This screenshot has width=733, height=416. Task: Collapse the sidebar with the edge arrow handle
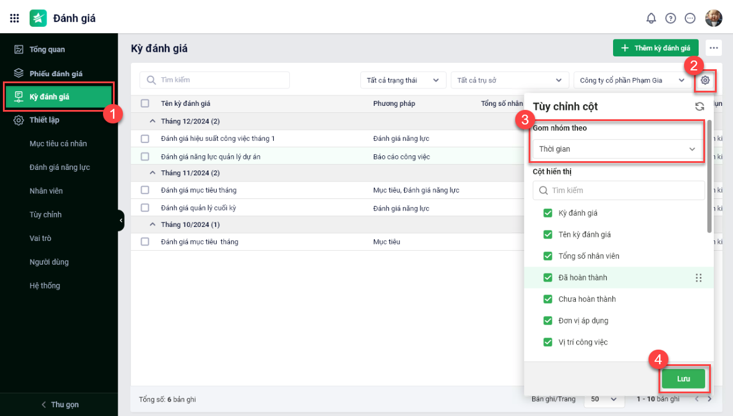tap(121, 221)
